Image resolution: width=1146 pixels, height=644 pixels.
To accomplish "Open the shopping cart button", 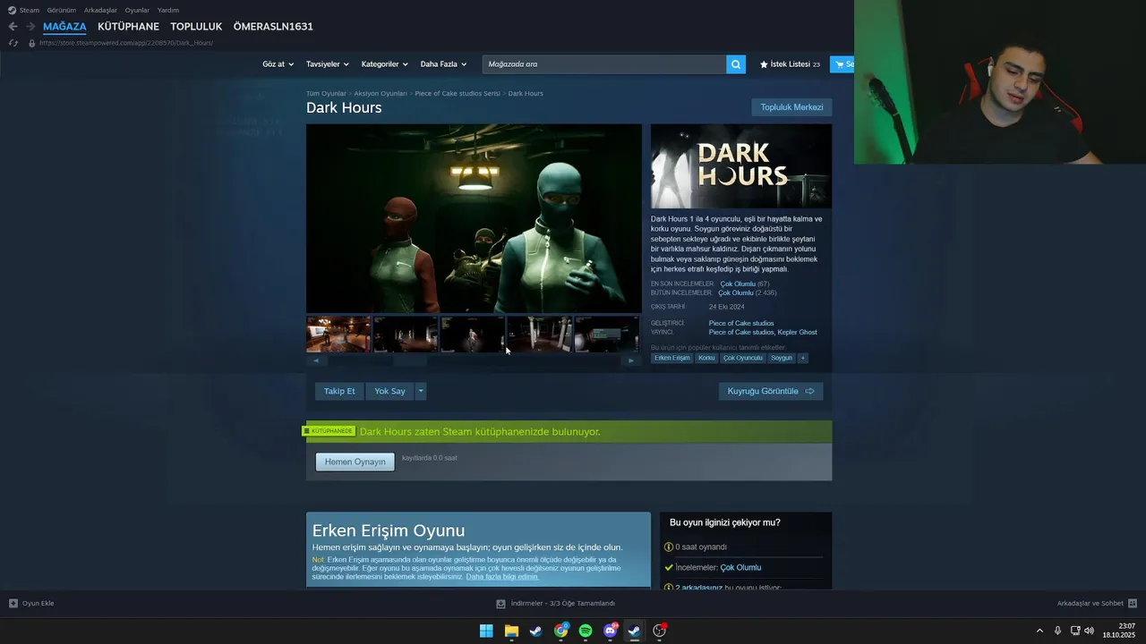I will tap(842, 64).
